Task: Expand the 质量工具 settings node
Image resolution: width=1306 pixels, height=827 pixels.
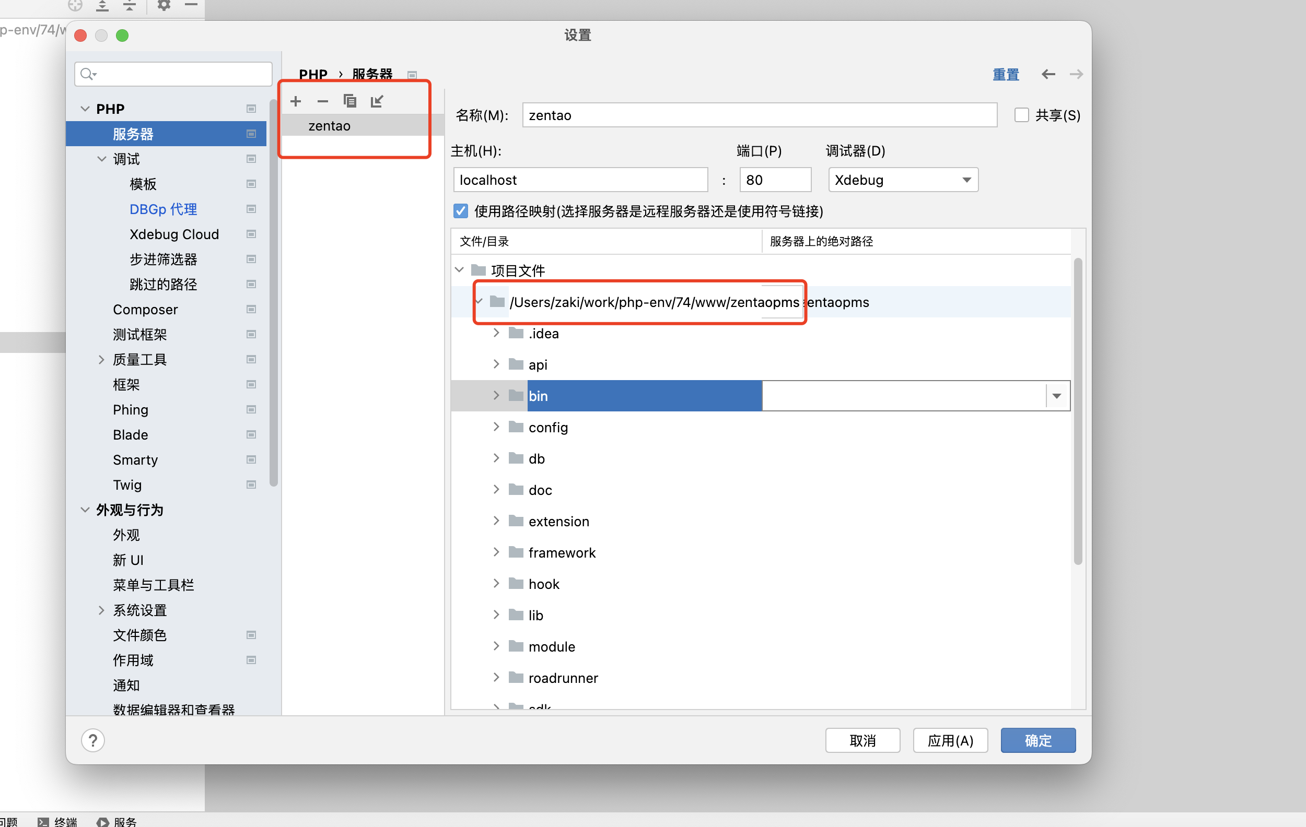Action: (x=101, y=359)
